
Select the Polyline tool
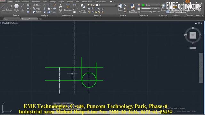click(9, 7)
